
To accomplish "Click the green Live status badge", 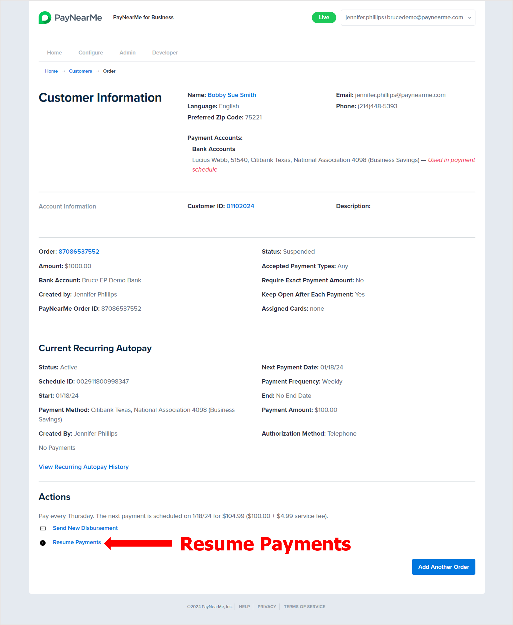I will (324, 18).
